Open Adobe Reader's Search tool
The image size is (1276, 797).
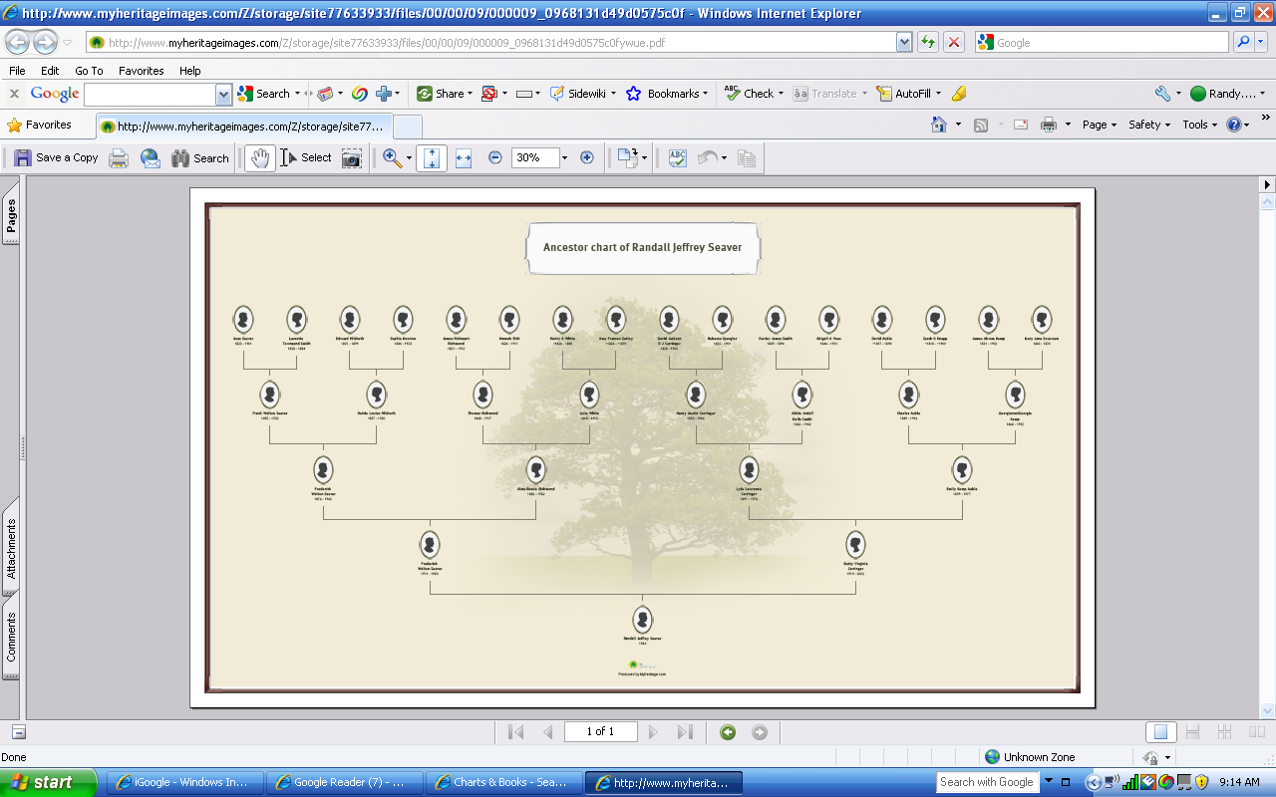coord(199,157)
